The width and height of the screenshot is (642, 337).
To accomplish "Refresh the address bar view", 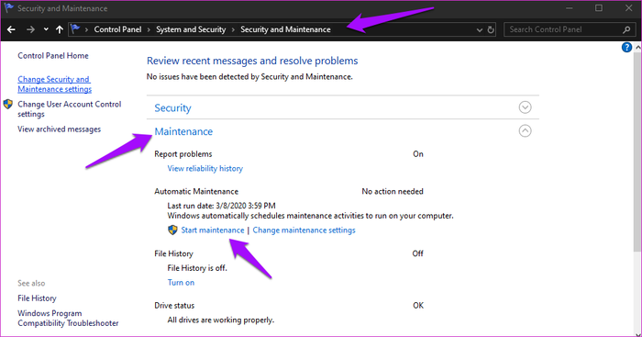I will click(491, 29).
